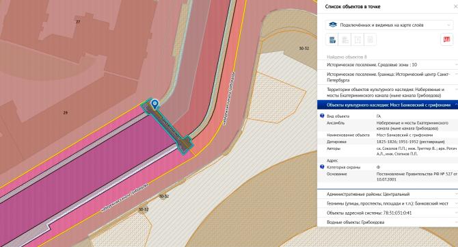Viewport: 458px width, 247px height.
Task: Open 'Геонимы: Банковский мост' entry
Action: click(x=388, y=203)
